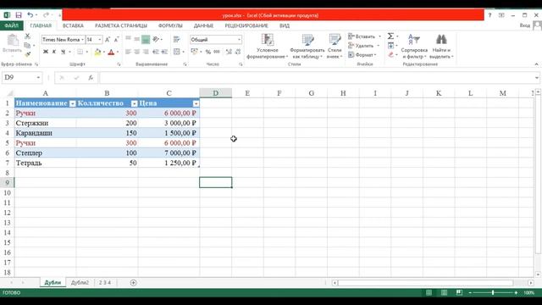Open the Колличество column filter dropdown
The image size is (542, 305).
(x=134, y=103)
